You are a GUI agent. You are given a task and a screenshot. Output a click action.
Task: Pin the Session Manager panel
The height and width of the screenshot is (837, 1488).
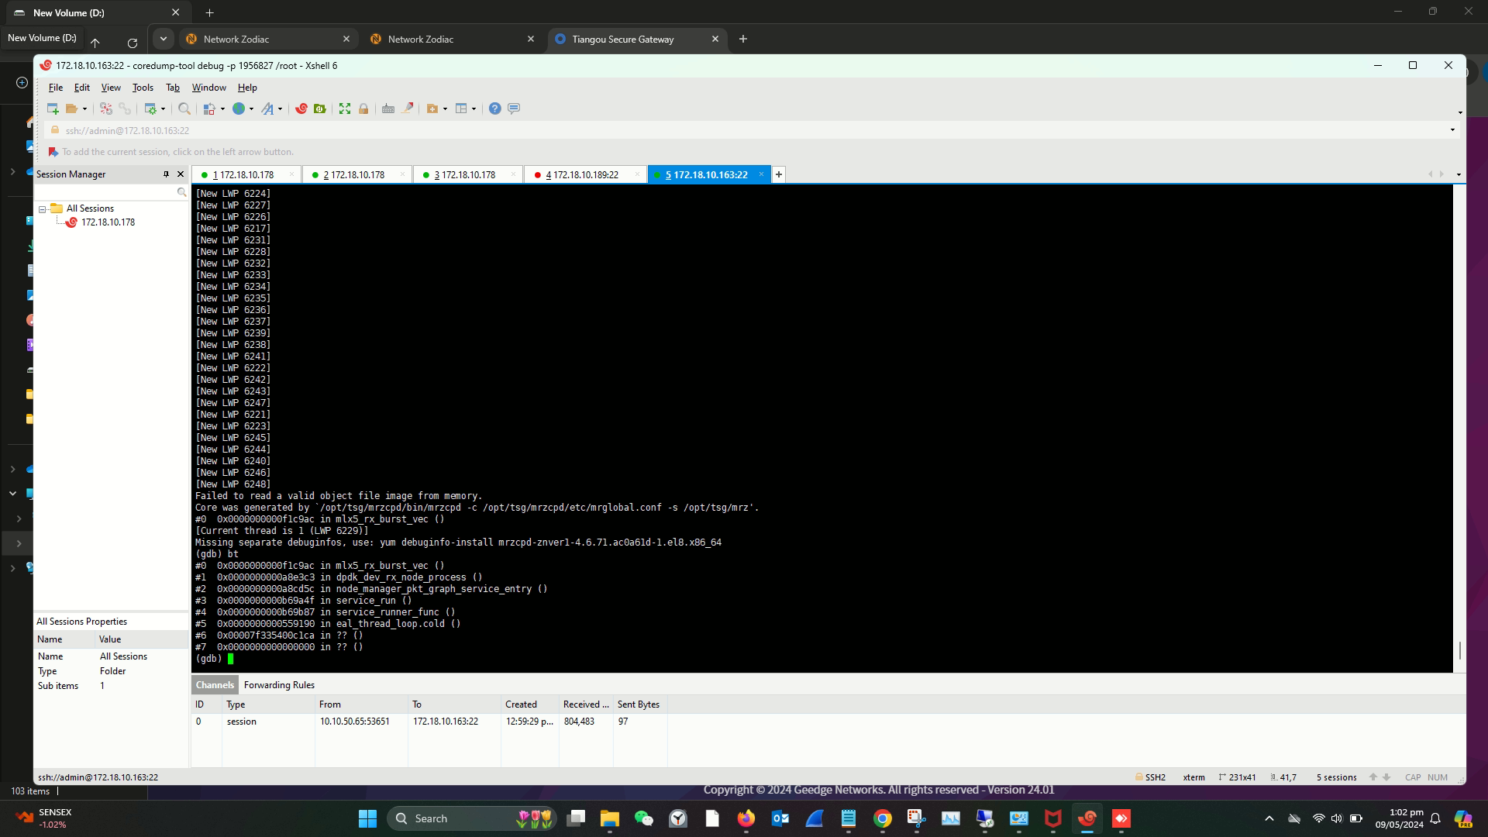tap(166, 174)
